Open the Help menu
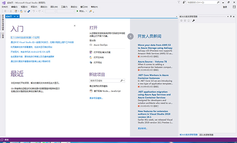This screenshot has height=143, width=237. 94,7
